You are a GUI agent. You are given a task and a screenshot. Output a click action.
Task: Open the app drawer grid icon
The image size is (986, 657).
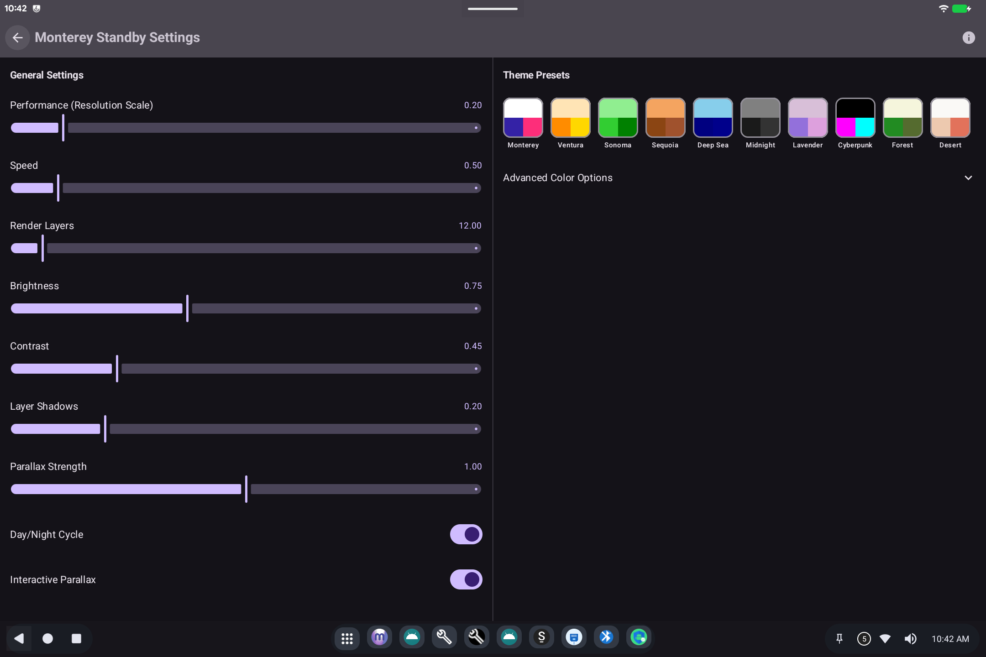click(x=347, y=638)
